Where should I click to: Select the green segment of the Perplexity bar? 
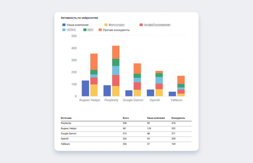pos(116,62)
